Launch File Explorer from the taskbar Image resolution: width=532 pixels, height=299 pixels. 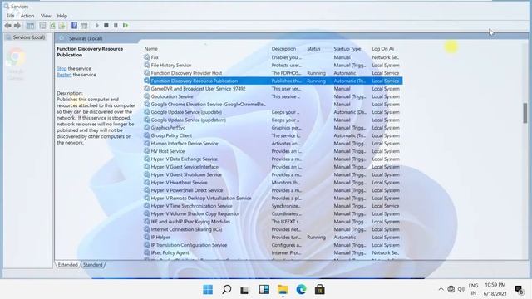click(283, 290)
